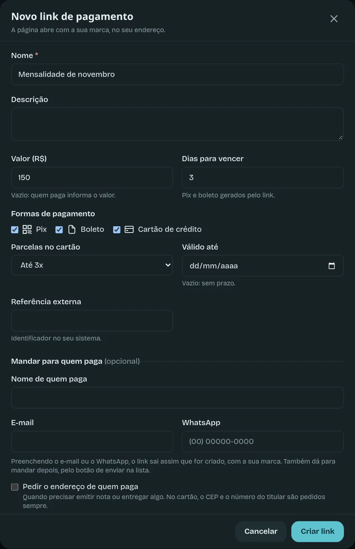
Task: Focus the Valor (R$) field
Action: coord(92,177)
